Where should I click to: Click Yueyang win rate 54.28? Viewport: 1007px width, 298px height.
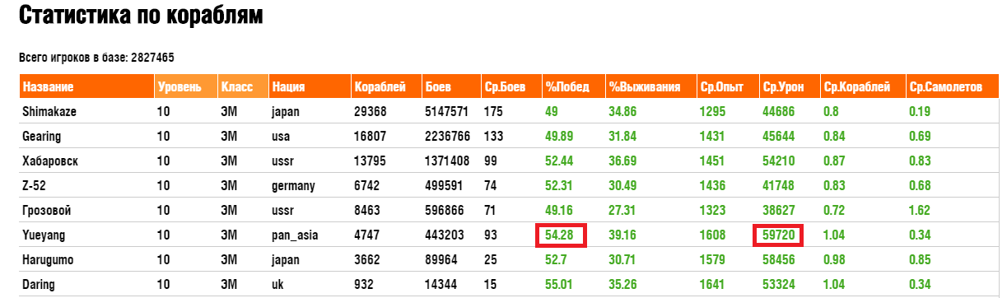click(559, 235)
